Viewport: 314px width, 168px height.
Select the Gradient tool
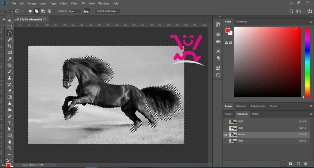click(x=10, y=97)
